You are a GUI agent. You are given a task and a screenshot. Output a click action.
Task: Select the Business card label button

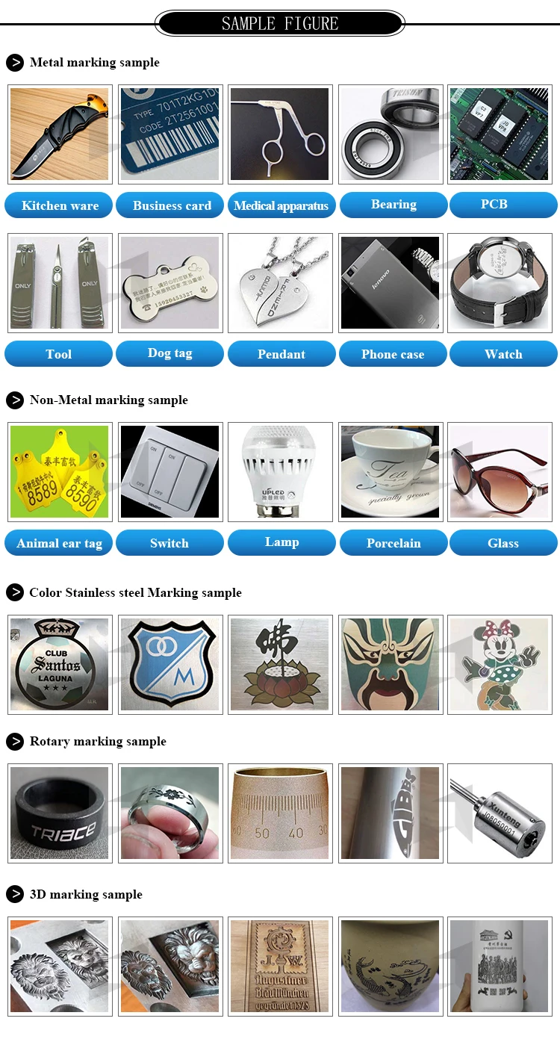(x=170, y=205)
